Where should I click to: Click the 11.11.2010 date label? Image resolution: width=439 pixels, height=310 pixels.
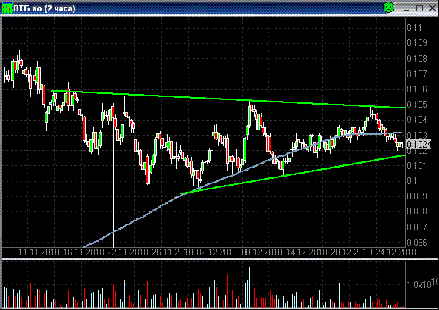[39, 252]
